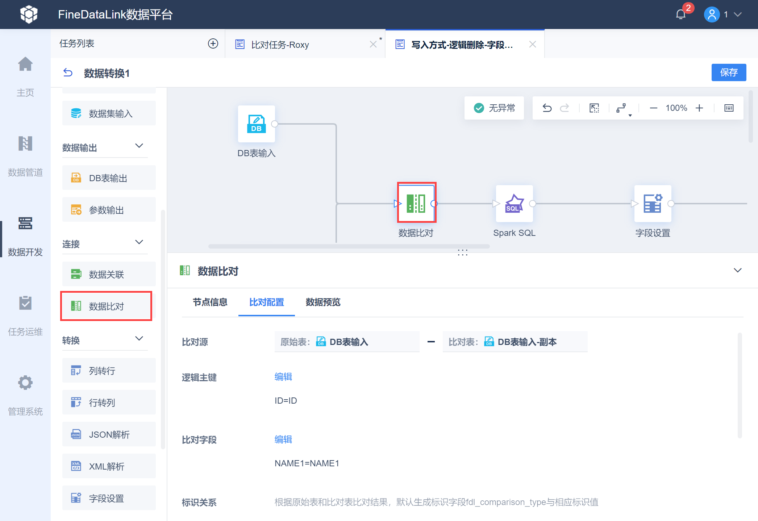Click the notification bell icon
This screenshot has height=521, width=758.
[680, 14]
